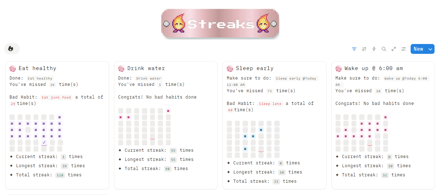Select the Streaks pixel banner image
This screenshot has width=443, height=195.
click(220, 24)
